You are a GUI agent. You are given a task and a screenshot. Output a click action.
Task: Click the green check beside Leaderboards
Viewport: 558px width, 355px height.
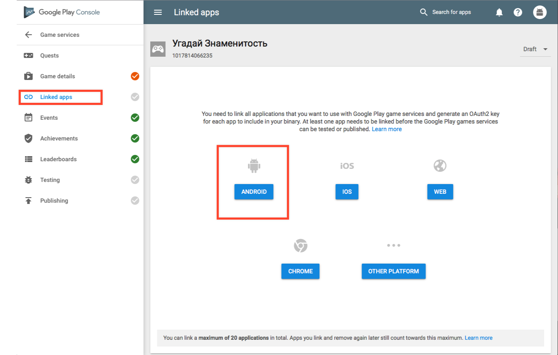(x=135, y=159)
